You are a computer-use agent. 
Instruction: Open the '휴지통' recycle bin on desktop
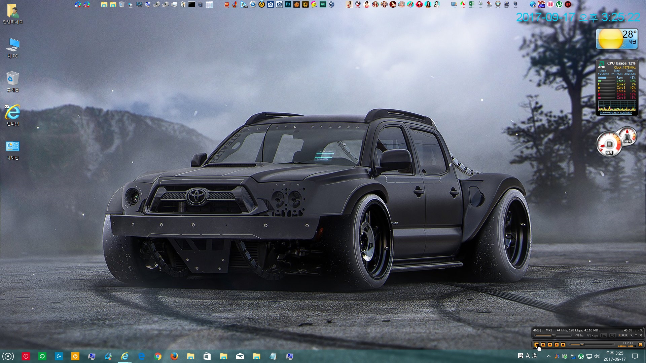pos(13,82)
